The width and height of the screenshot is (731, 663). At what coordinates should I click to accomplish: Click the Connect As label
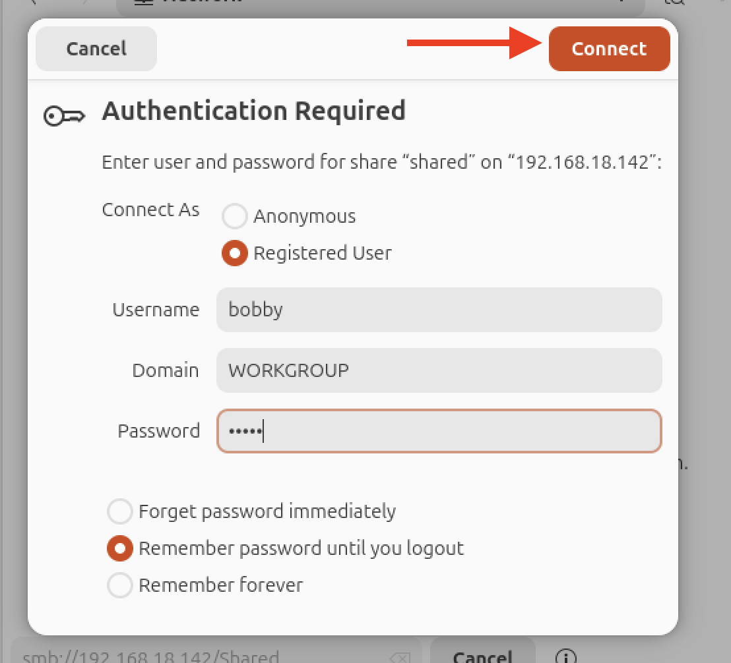pos(150,210)
